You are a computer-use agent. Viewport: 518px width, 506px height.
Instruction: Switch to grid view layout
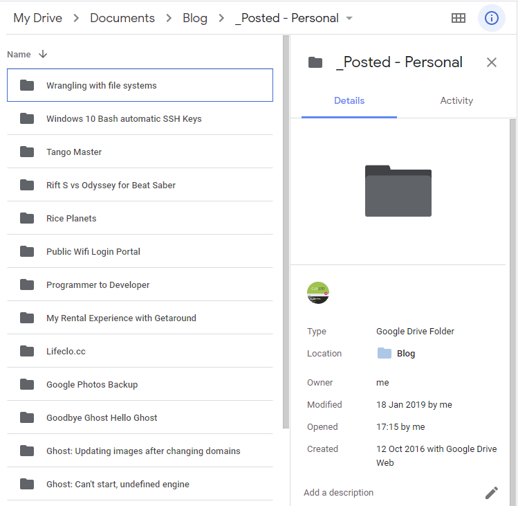point(459,18)
